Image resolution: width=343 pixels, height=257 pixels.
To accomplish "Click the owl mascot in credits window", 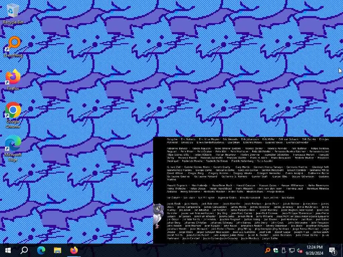I will click(x=158, y=216).
